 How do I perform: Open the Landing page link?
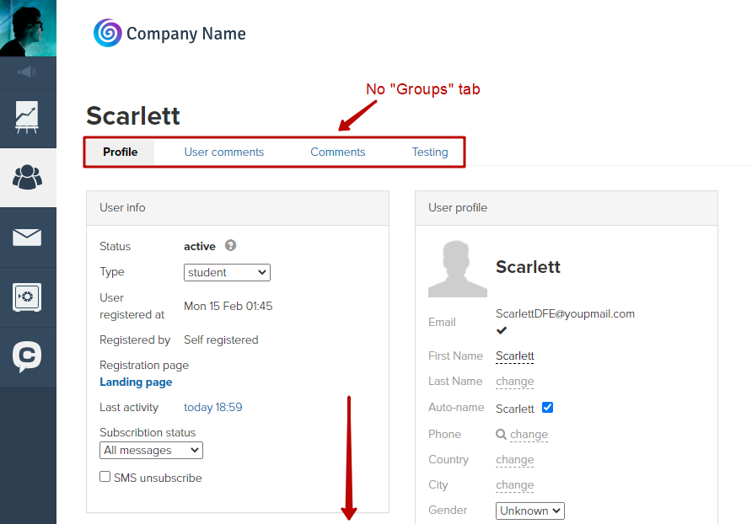136,382
